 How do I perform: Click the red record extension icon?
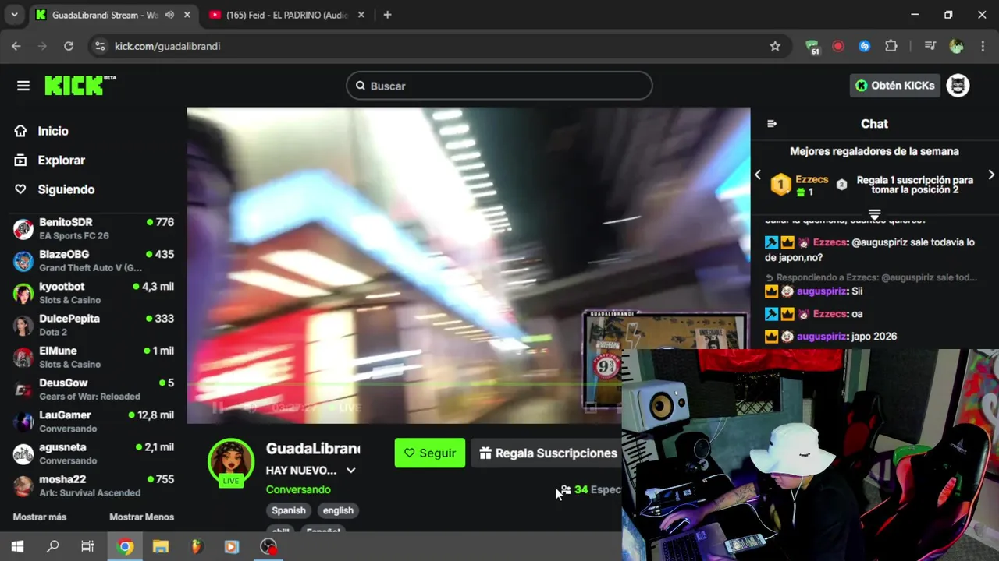838,46
